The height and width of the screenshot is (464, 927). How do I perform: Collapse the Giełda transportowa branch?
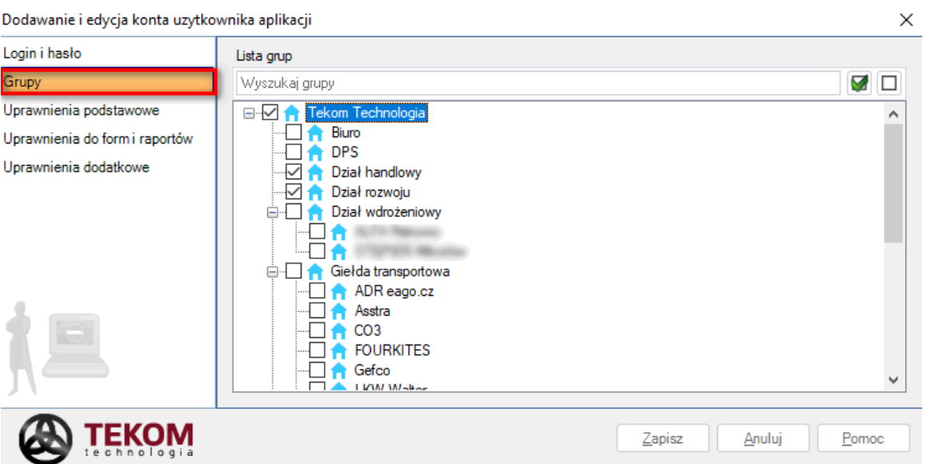point(273,272)
